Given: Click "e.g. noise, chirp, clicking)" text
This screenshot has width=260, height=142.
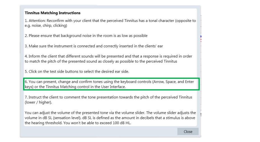Looking at the screenshot, I should [46, 26].
